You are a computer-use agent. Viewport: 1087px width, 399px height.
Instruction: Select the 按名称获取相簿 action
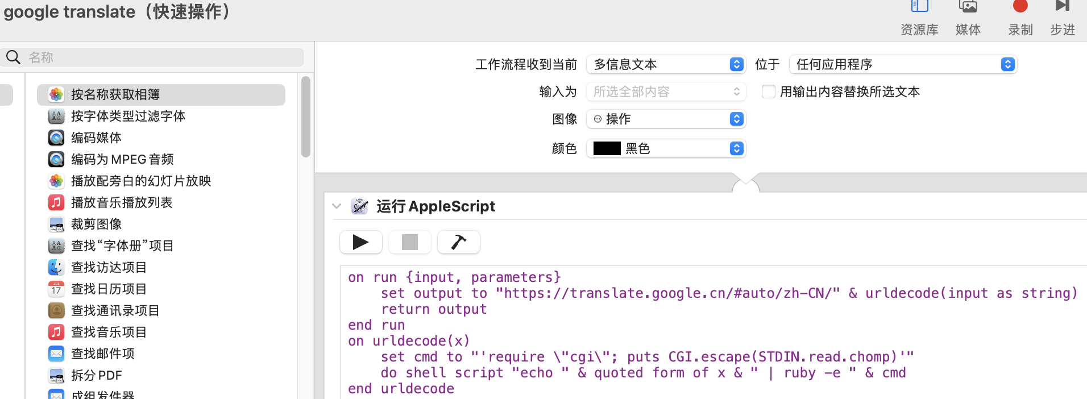pos(161,95)
